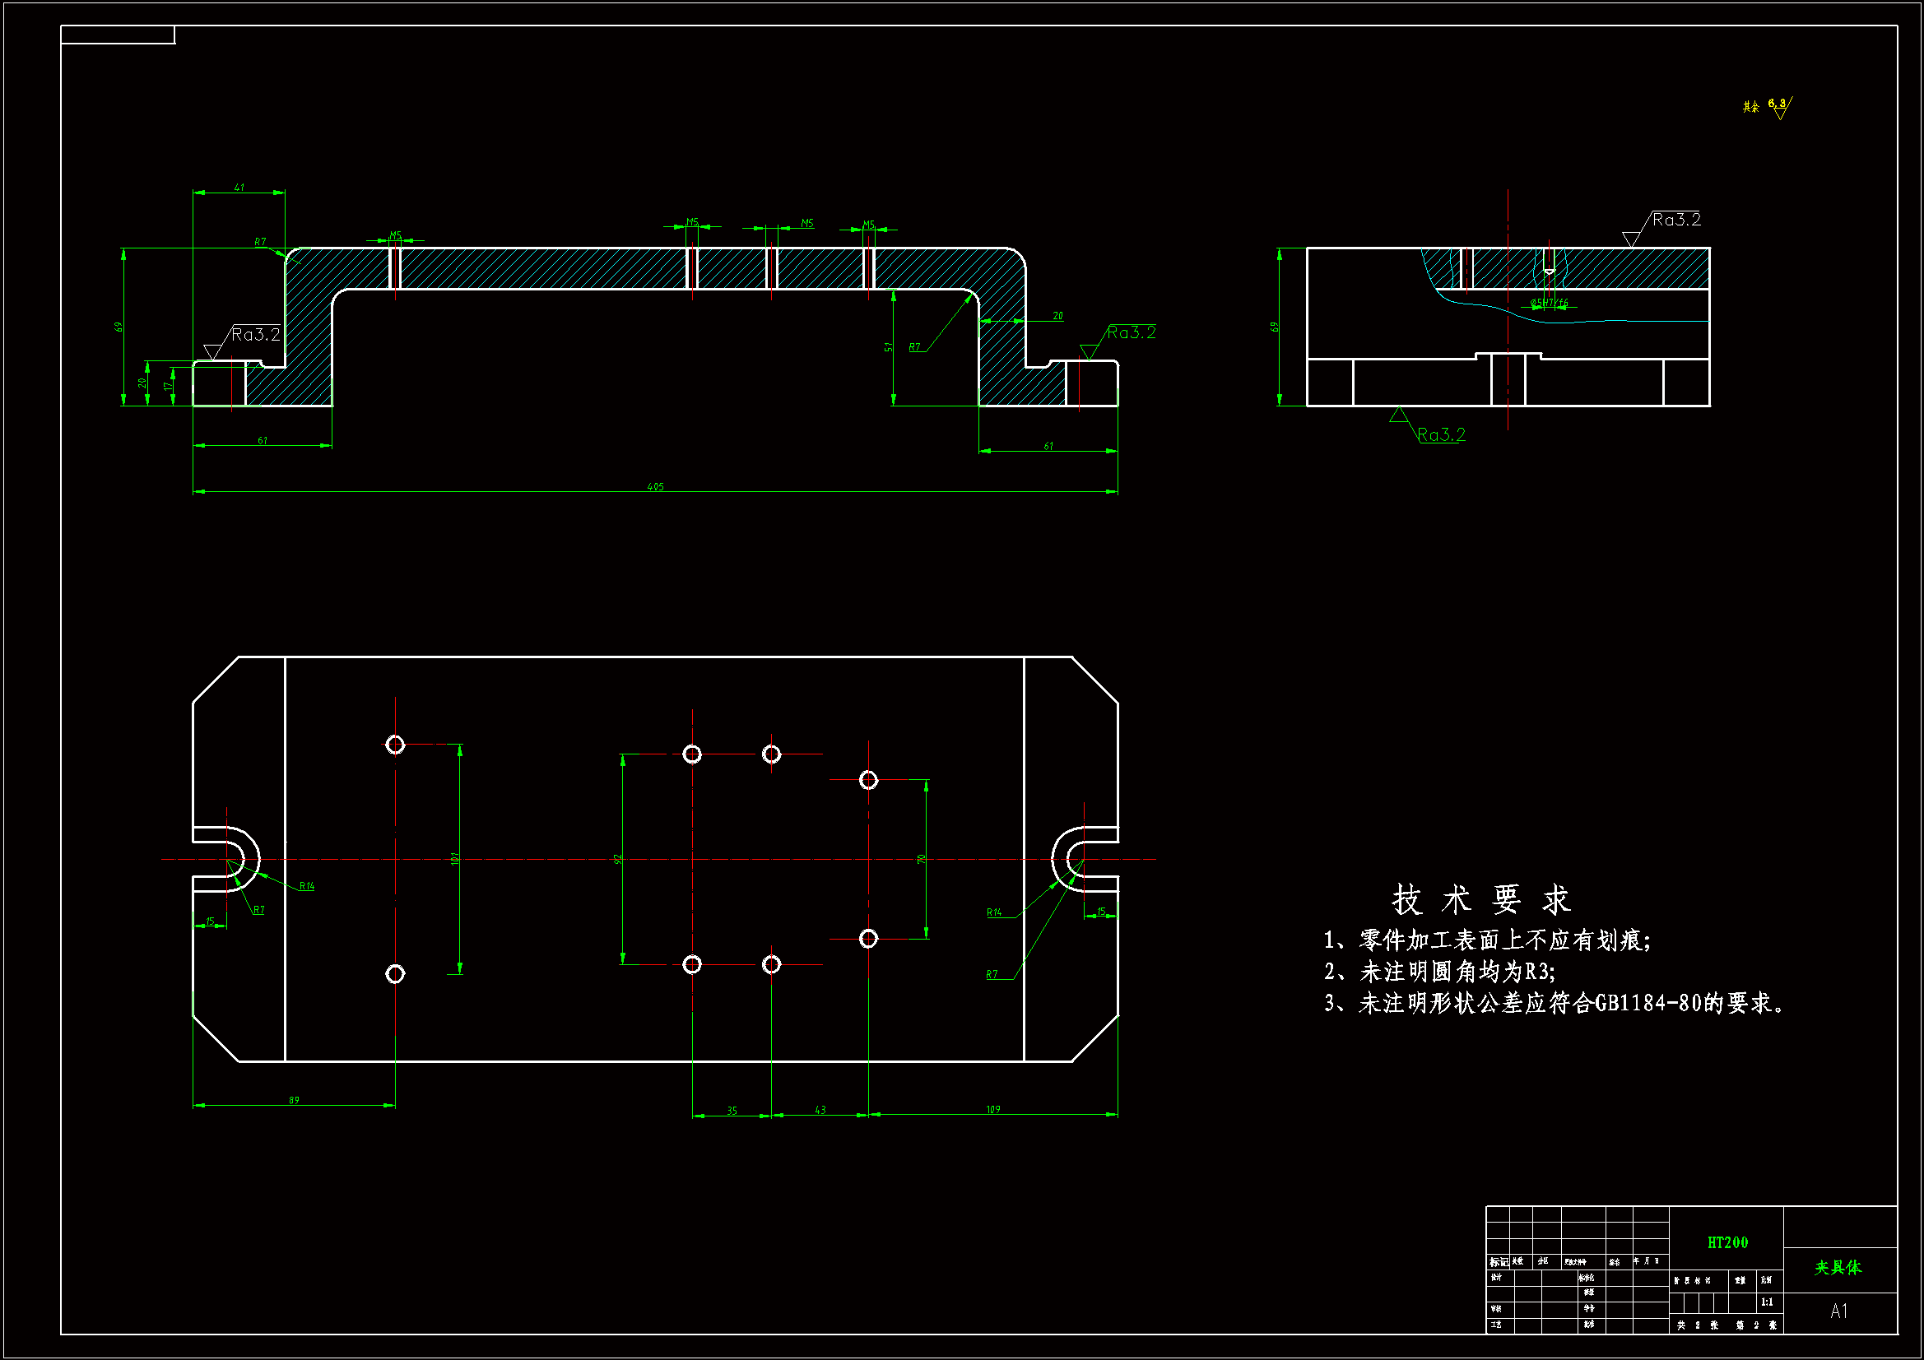The height and width of the screenshot is (1360, 1924).
Task: Select the 1:1 scale value in title block
Action: [1767, 1302]
